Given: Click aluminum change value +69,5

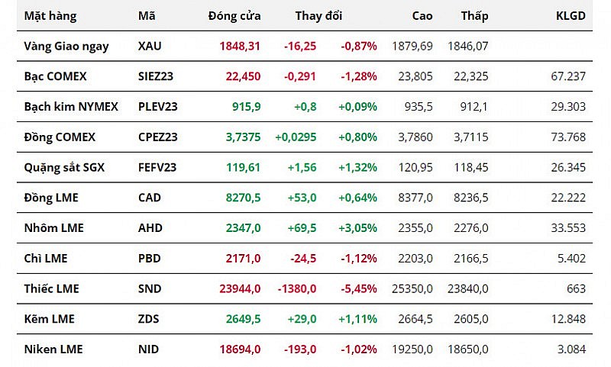Looking at the screenshot, I should click(x=302, y=228).
